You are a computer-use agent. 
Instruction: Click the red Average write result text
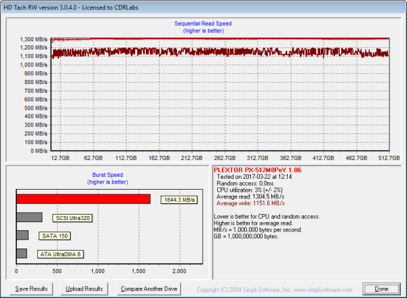tap(255, 203)
